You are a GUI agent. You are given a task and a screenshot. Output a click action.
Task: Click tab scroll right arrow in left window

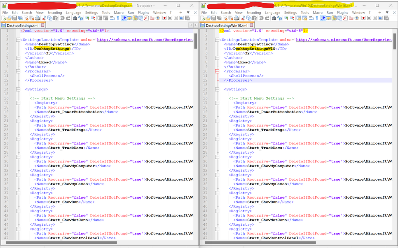[x=196, y=25]
